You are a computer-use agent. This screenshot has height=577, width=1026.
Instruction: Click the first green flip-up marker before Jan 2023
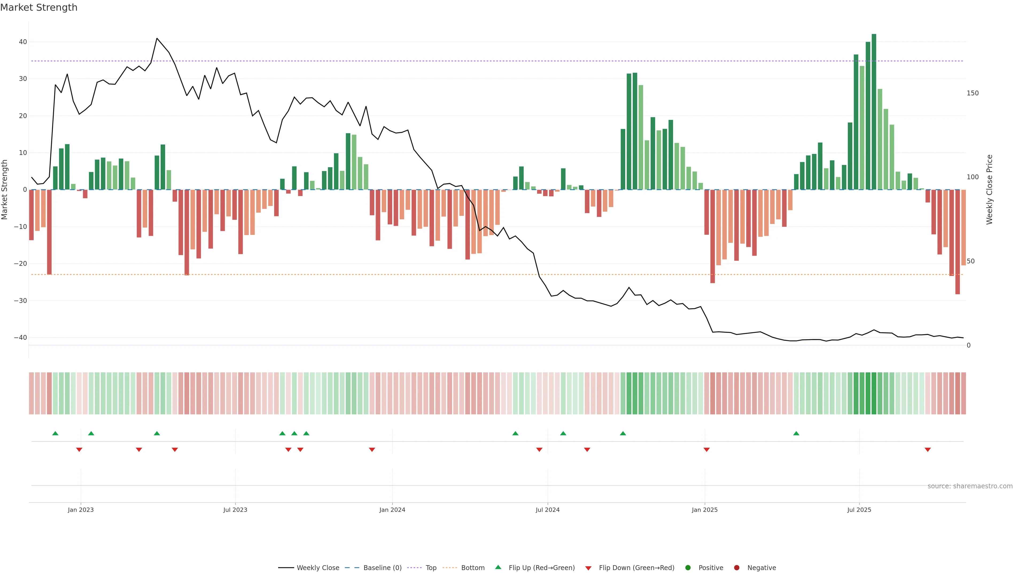tap(55, 433)
